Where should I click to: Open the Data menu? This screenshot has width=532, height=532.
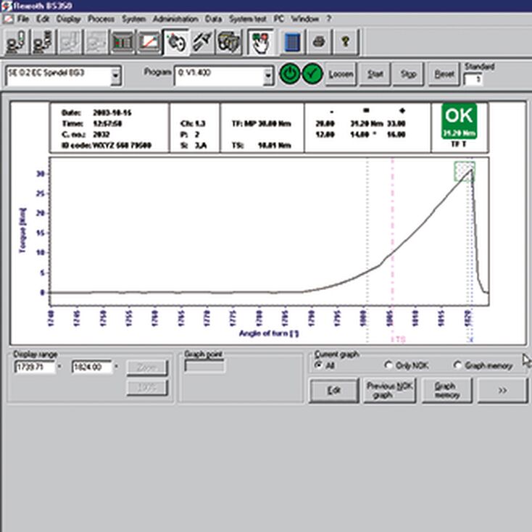(213, 19)
